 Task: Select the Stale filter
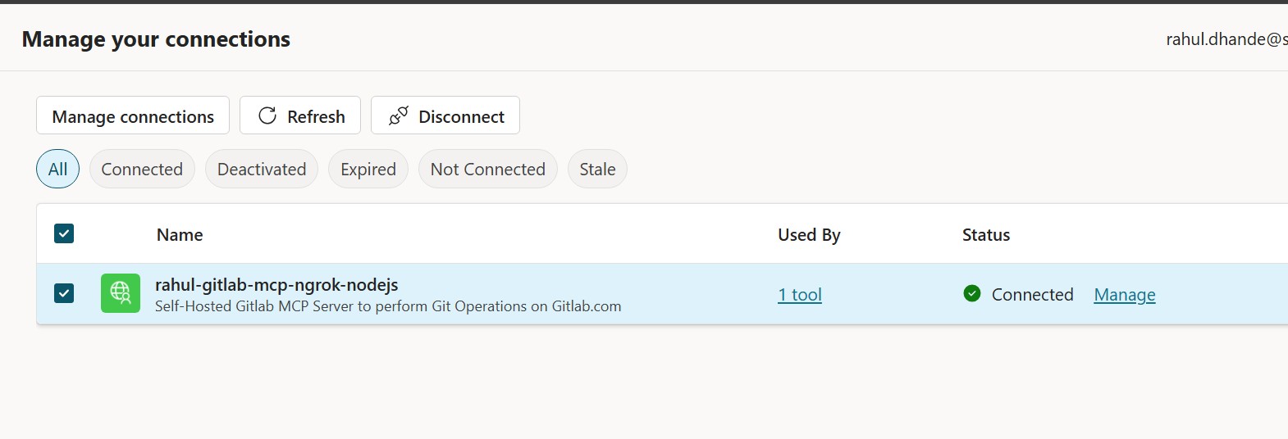click(597, 169)
